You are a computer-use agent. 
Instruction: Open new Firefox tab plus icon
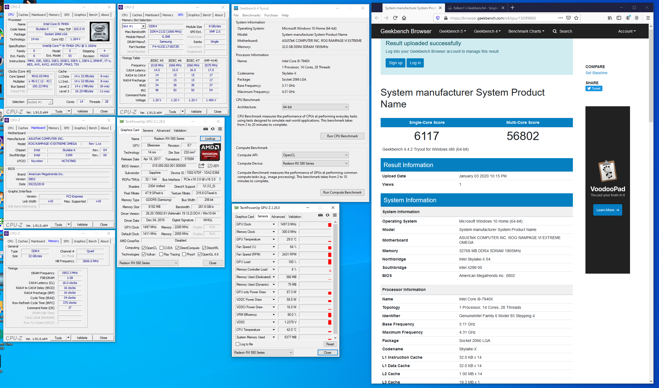pyautogui.click(x=512, y=8)
